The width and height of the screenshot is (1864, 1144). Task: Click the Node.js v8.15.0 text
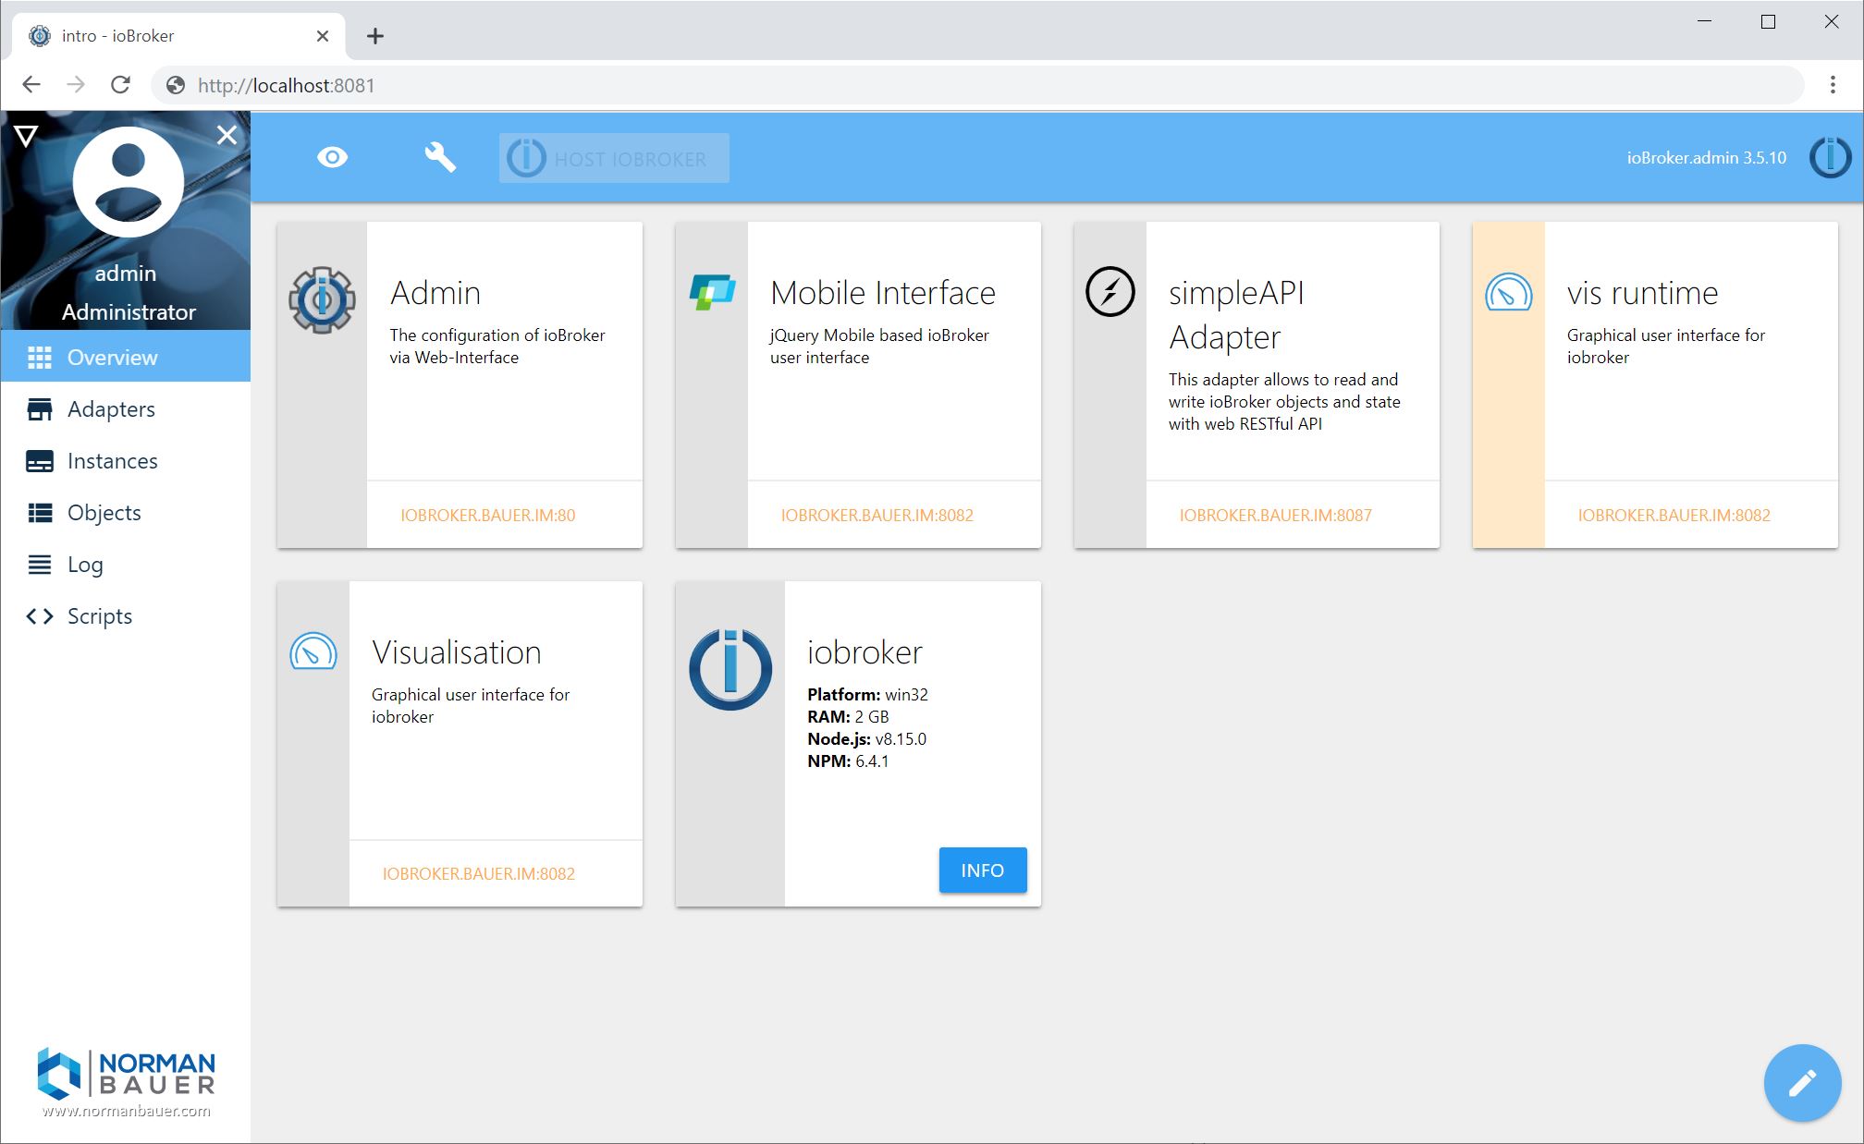point(866,738)
